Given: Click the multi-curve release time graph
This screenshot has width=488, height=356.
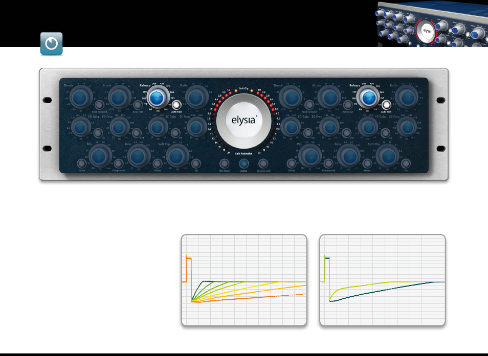Looking at the screenshot, I should (244, 280).
